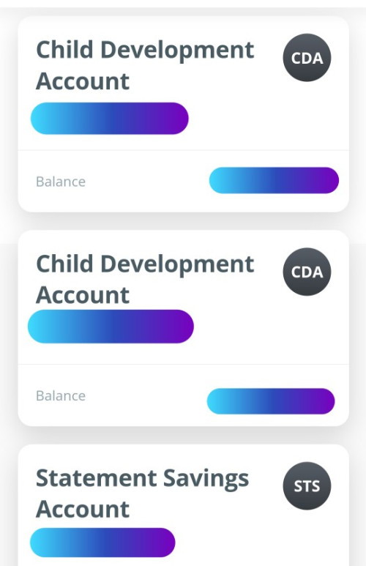Viewport: 366px width, 566px height.
Task: Click the word Account in the first card title
Action: [83, 81]
